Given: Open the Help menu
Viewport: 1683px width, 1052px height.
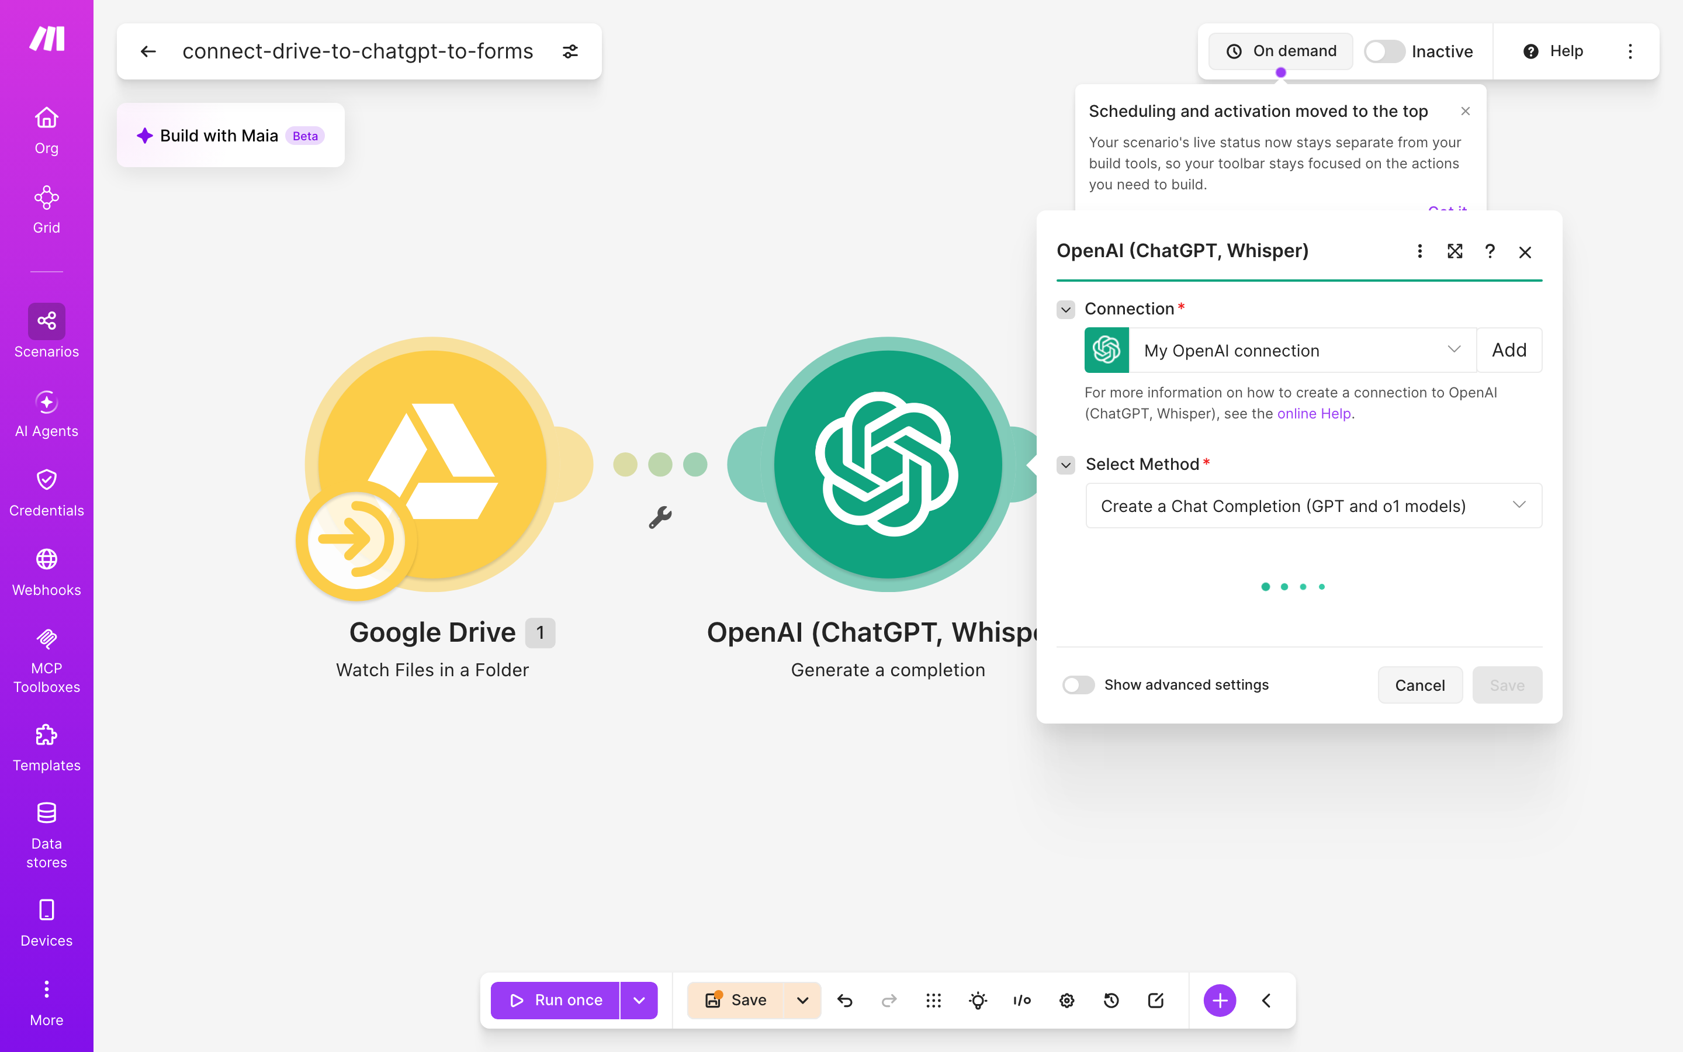Looking at the screenshot, I should point(1554,51).
